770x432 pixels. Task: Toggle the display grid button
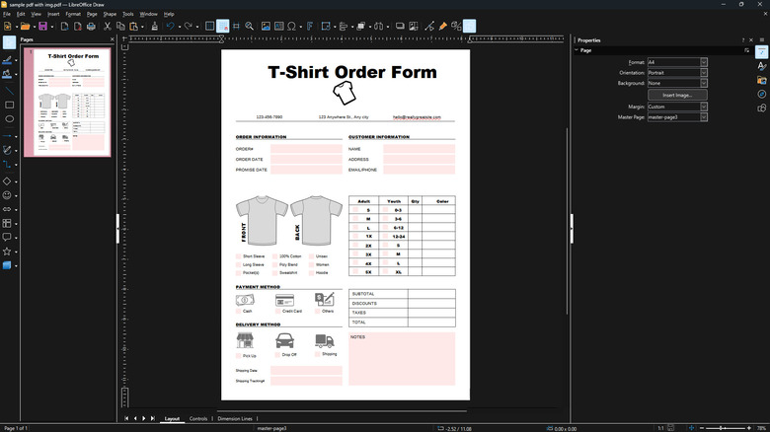(209, 27)
